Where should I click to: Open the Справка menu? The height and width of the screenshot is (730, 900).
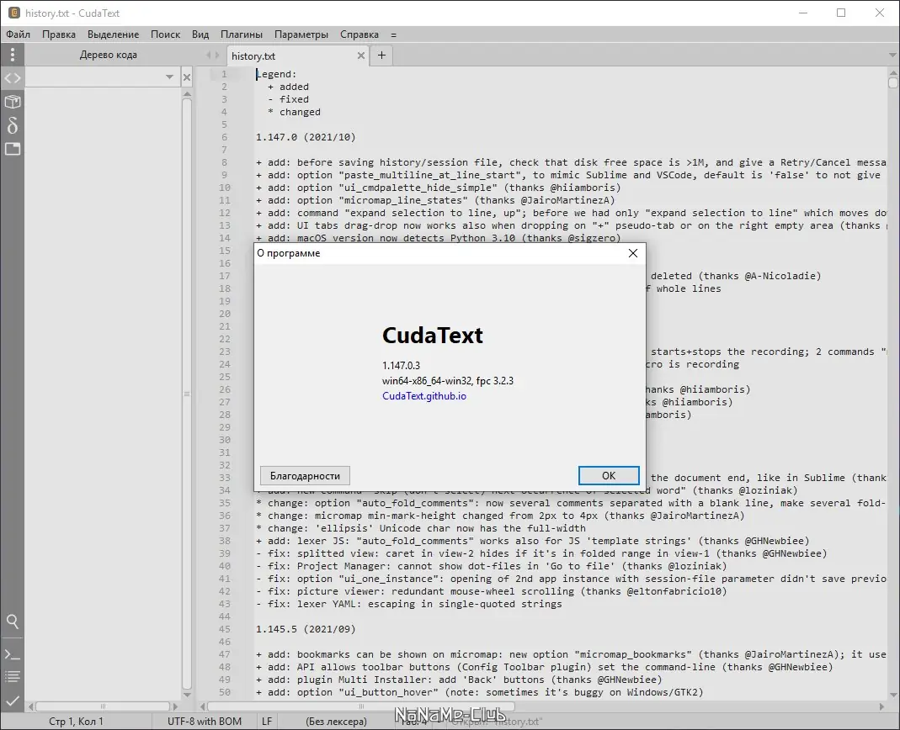(359, 34)
